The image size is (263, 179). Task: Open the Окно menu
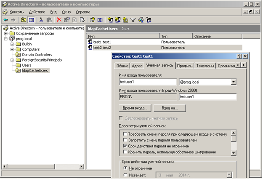pyautogui.click(x=66, y=12)
